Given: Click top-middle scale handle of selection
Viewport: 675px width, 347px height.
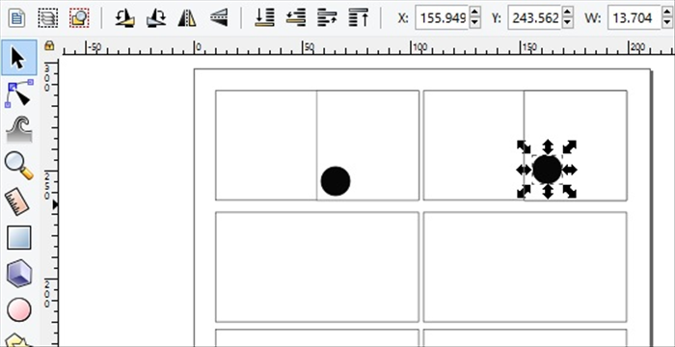Looking at the screenshot, I should pos(547,147).
